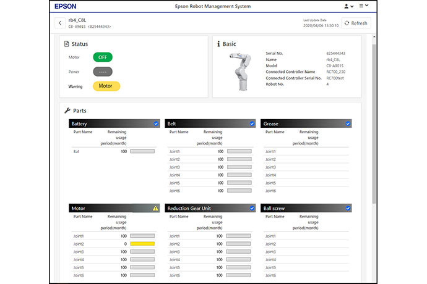Open the user account dropdown
This screenshot has height=284, width=427.
click(349, 6)
